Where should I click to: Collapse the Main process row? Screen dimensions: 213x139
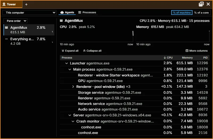(x=70, y=69)
